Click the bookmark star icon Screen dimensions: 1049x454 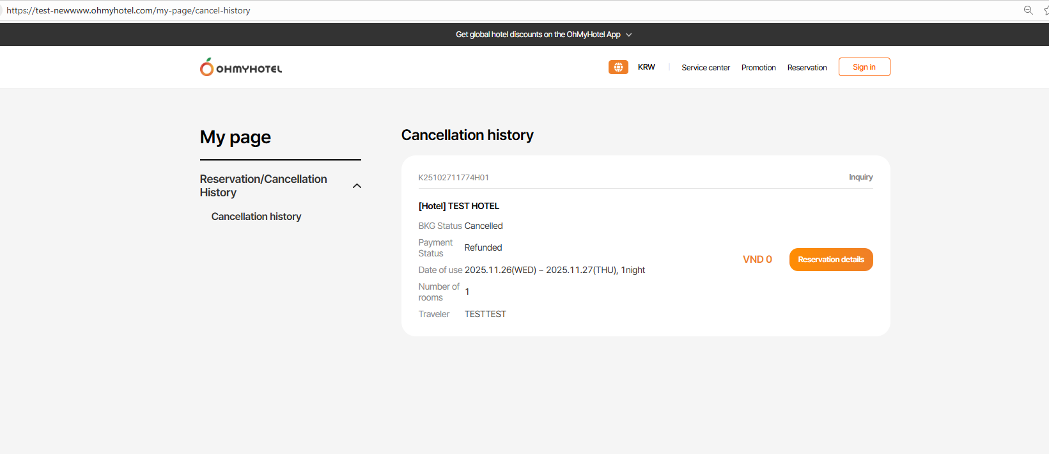click(1045, 10)
